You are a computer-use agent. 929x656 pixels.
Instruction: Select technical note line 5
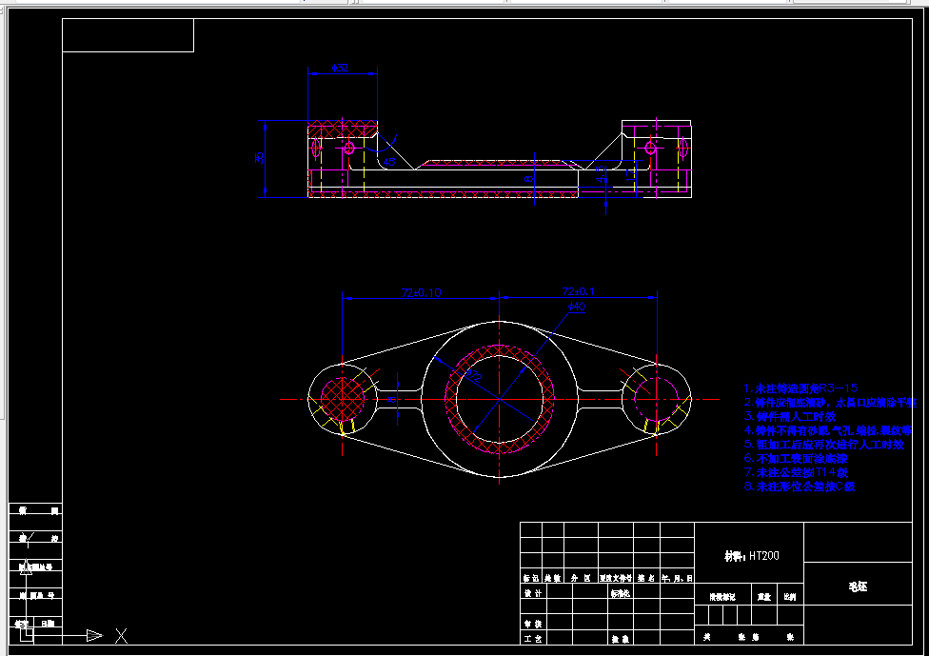click(x=824, y=445)
